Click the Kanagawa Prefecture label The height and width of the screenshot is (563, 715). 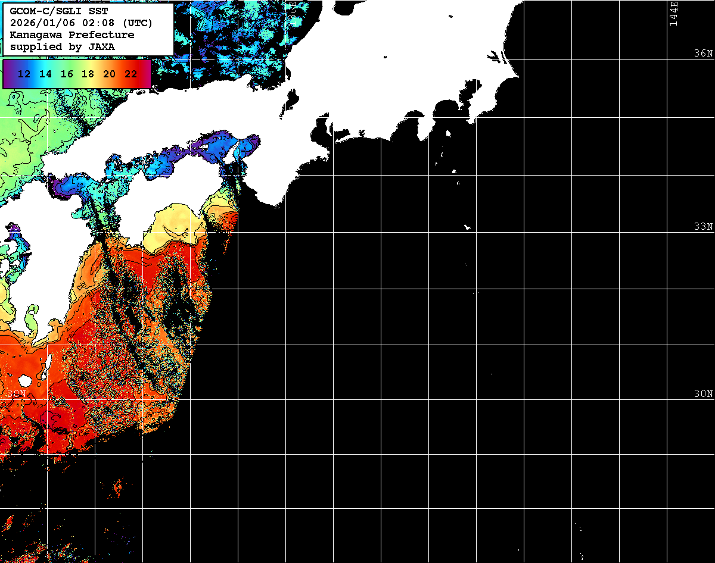click(72, 35)
